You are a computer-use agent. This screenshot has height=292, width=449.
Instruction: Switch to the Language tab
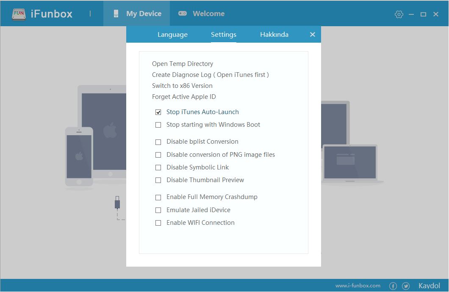(172, 35)
